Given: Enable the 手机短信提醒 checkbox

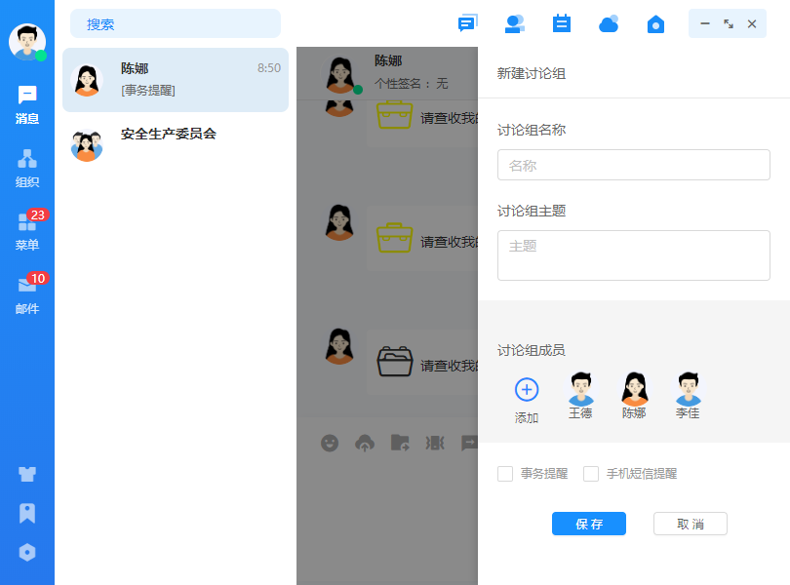Looking at the screenshot, I should coord(591,474).
